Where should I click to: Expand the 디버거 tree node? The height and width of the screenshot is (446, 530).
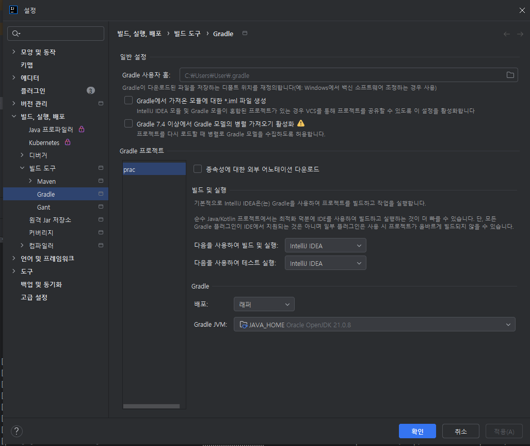coord(22,155)
